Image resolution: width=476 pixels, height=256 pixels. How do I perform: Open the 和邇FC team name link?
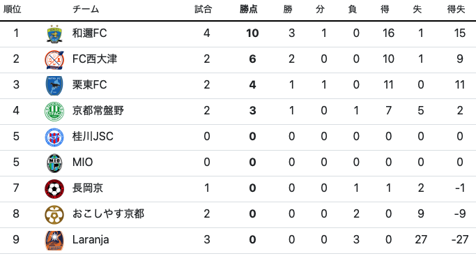tap(89, 33)
